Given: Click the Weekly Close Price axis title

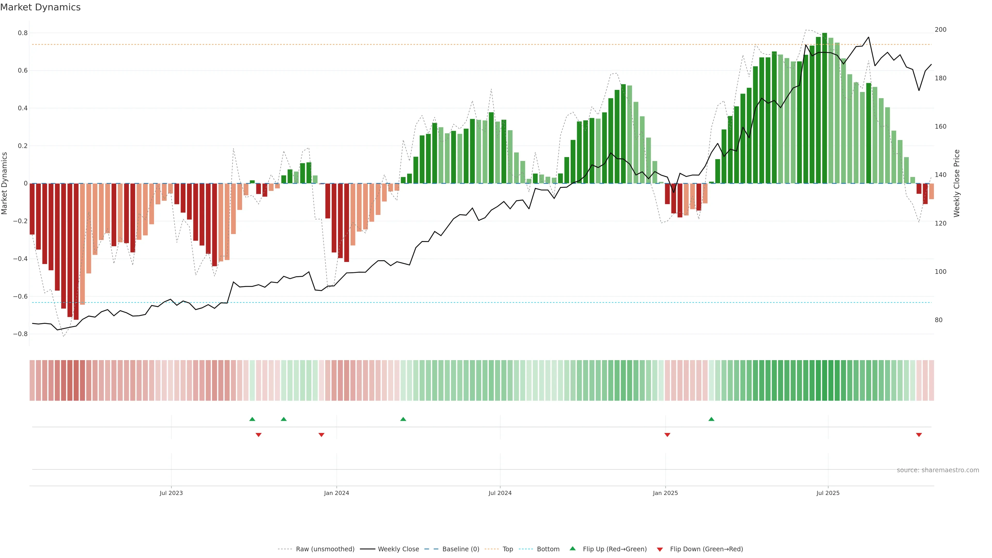Looking at the screenshot, I should point(957,183).
